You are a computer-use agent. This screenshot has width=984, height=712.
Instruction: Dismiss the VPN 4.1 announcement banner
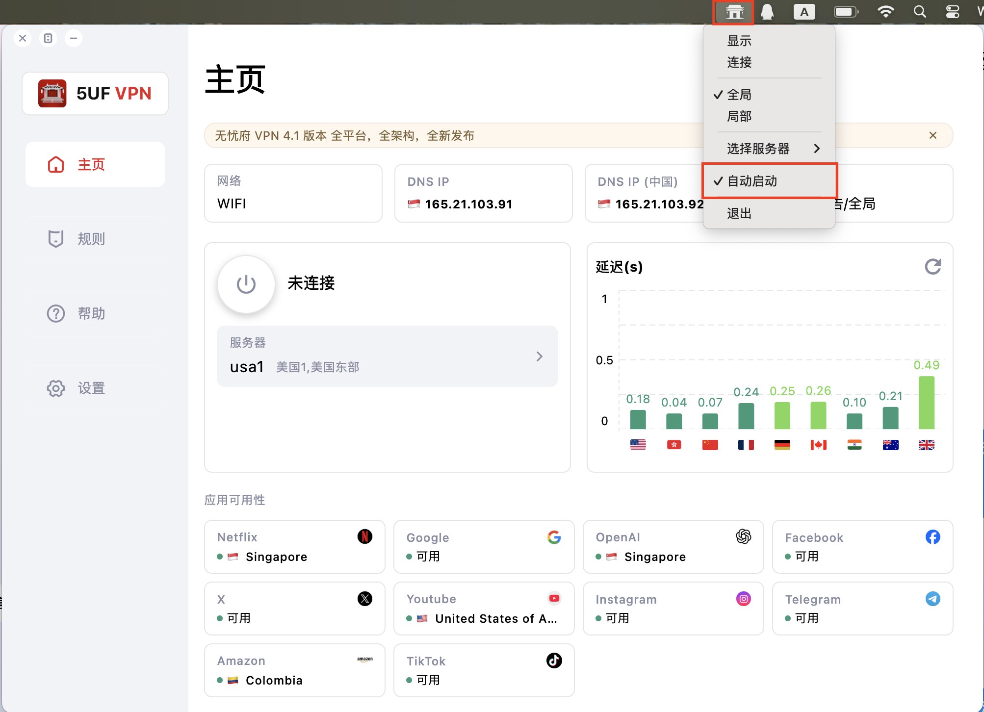932,135
